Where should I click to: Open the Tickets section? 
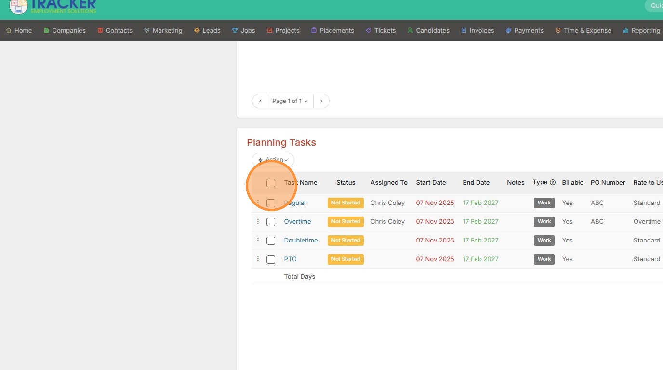click(x=381, y=30)
